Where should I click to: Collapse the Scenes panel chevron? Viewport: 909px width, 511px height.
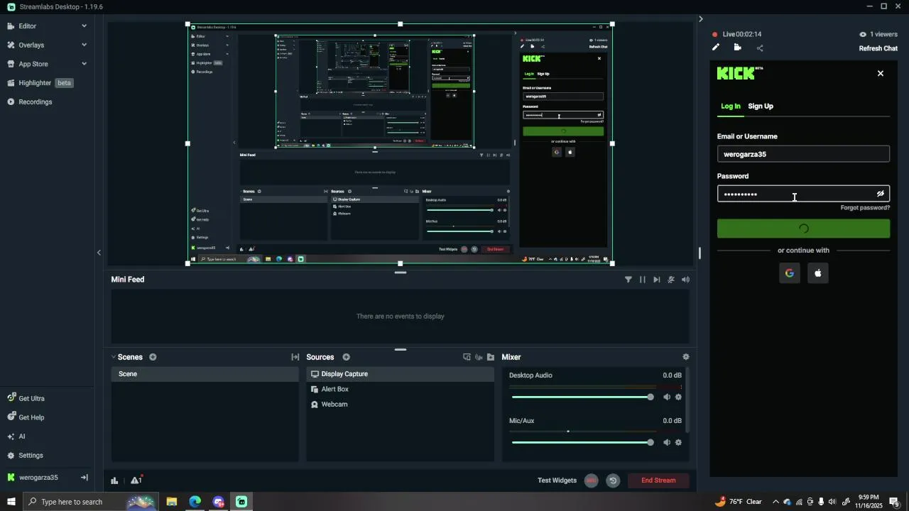pyautogui.click(x=114, y=357)
